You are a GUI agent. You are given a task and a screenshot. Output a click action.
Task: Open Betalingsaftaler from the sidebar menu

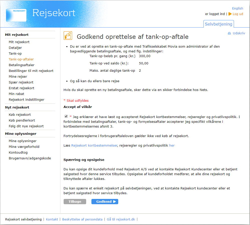pos(22,65)
